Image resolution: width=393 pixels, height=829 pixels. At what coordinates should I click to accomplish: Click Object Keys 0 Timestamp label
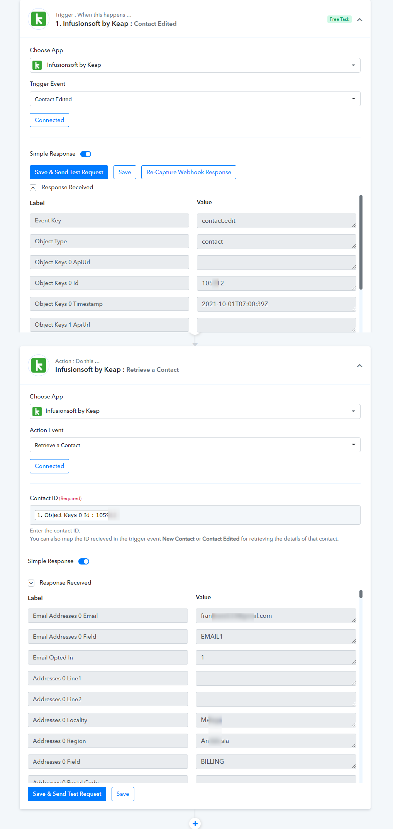point(109,304)
